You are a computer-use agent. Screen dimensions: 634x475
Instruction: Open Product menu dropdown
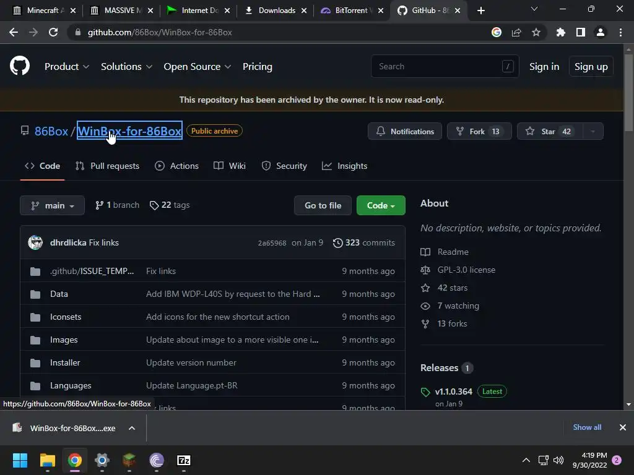[x=67, y=67]
